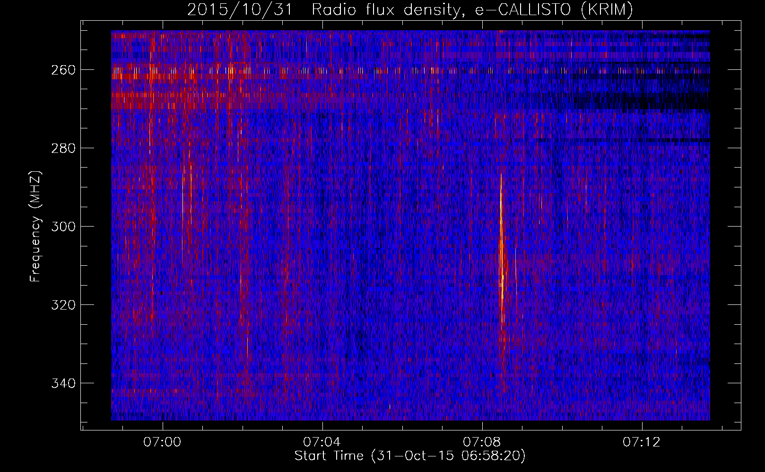Click the 07:12 time tick label
The height and width of the screenshot is (472, 765).
point(642,442)
